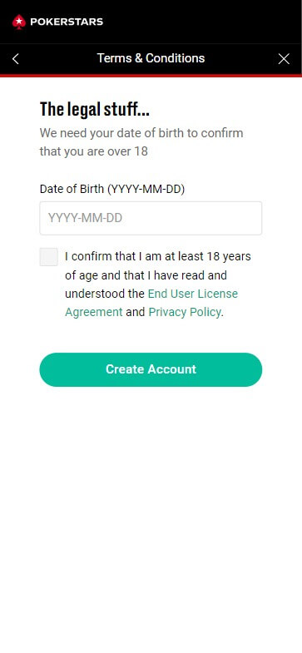Go back using the left chevron arrow

[x=16, y=59]
